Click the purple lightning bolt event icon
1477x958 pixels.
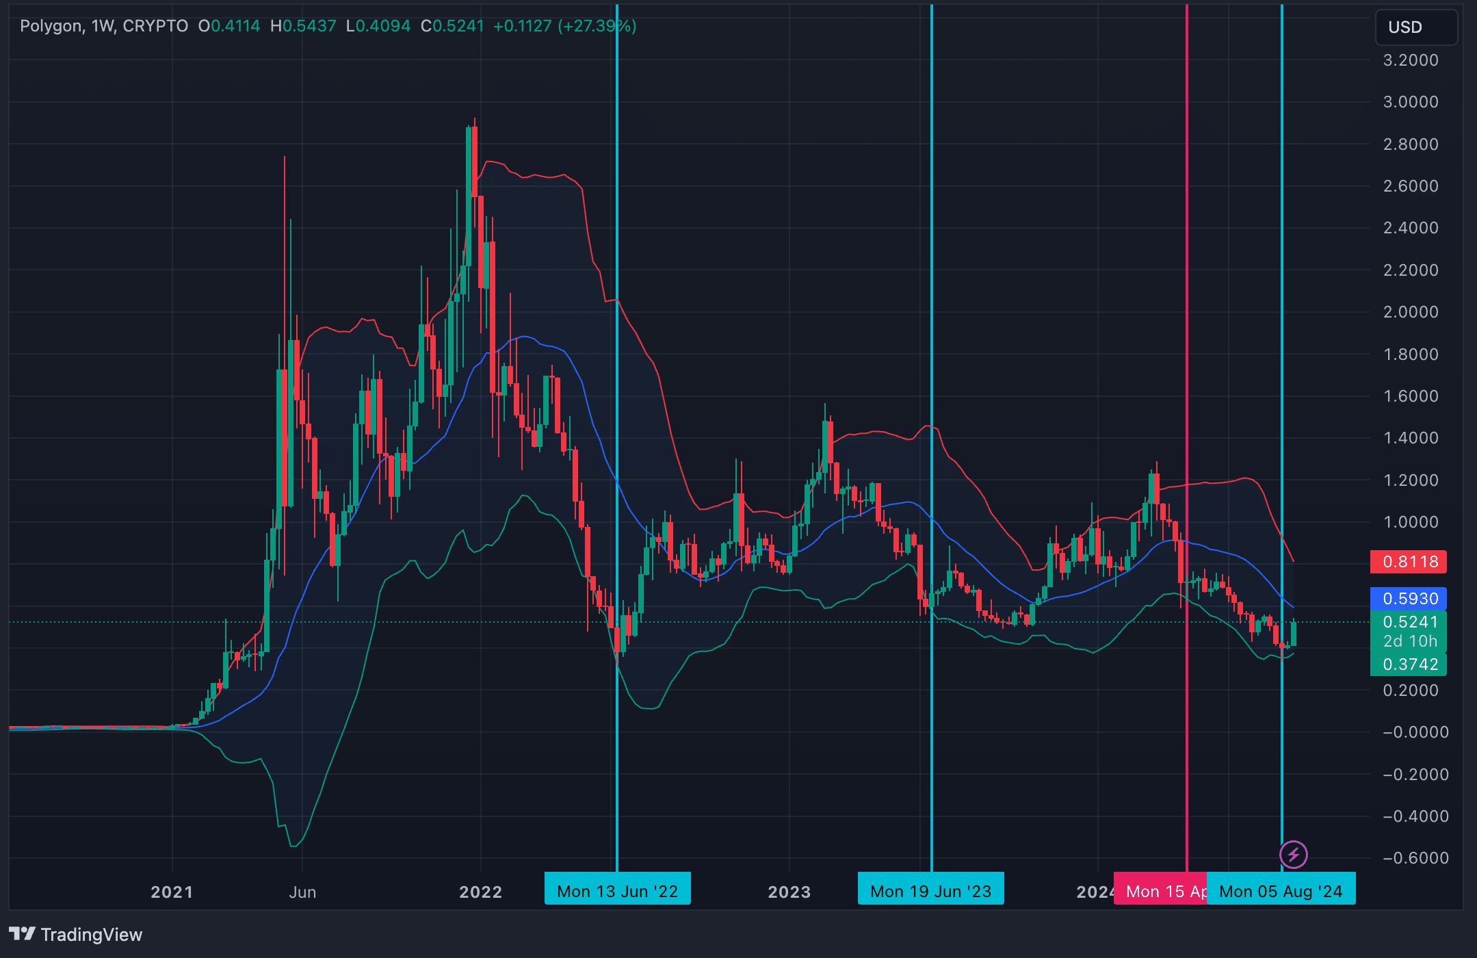tap(1293, 855)
